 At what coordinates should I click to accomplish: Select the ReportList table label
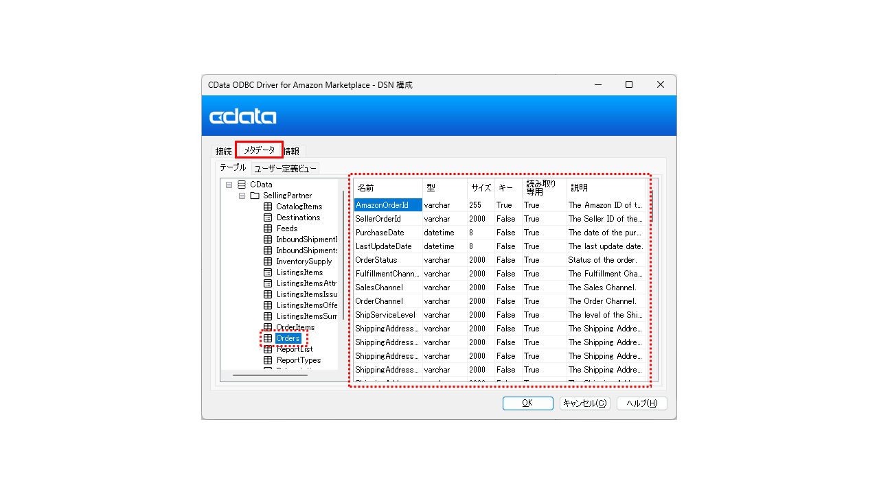295,349
